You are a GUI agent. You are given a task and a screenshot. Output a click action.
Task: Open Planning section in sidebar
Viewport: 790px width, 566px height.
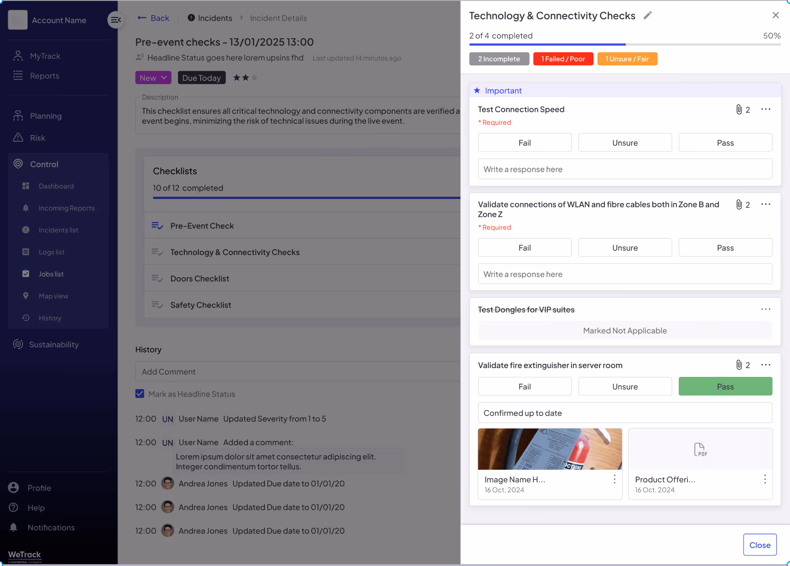[x=38, y=116]
